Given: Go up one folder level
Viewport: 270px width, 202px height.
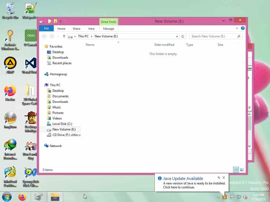Looking at the screenshot, I should pos(64,36).
